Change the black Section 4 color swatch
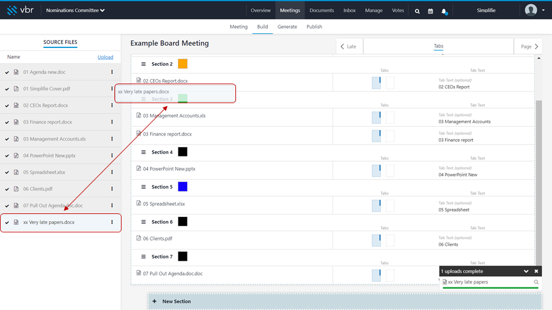 183,152
